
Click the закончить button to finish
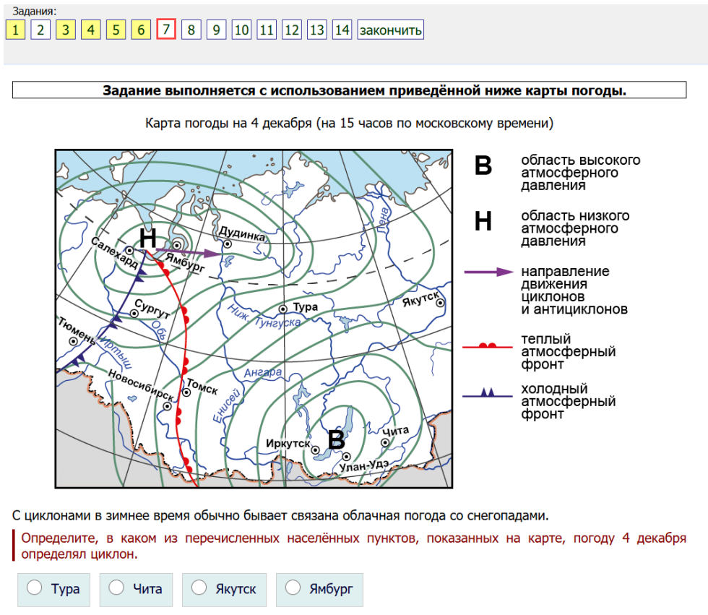pos(390,30)
